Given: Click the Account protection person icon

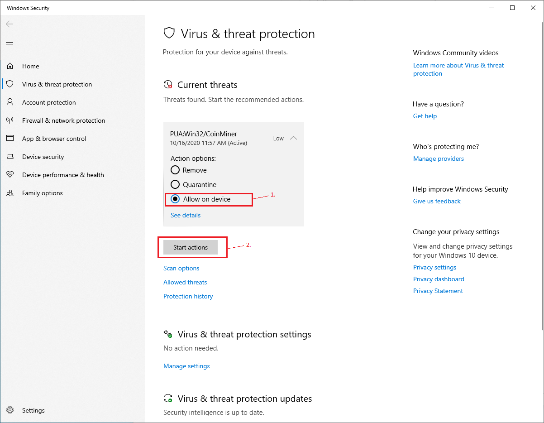Looking at the screenshot, I should point(10,102).
